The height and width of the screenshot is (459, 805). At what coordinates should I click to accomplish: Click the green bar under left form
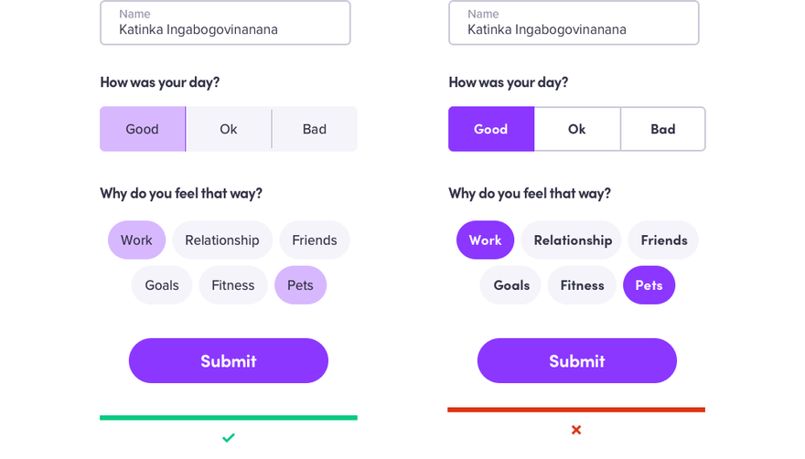click(x=229, y=418)
